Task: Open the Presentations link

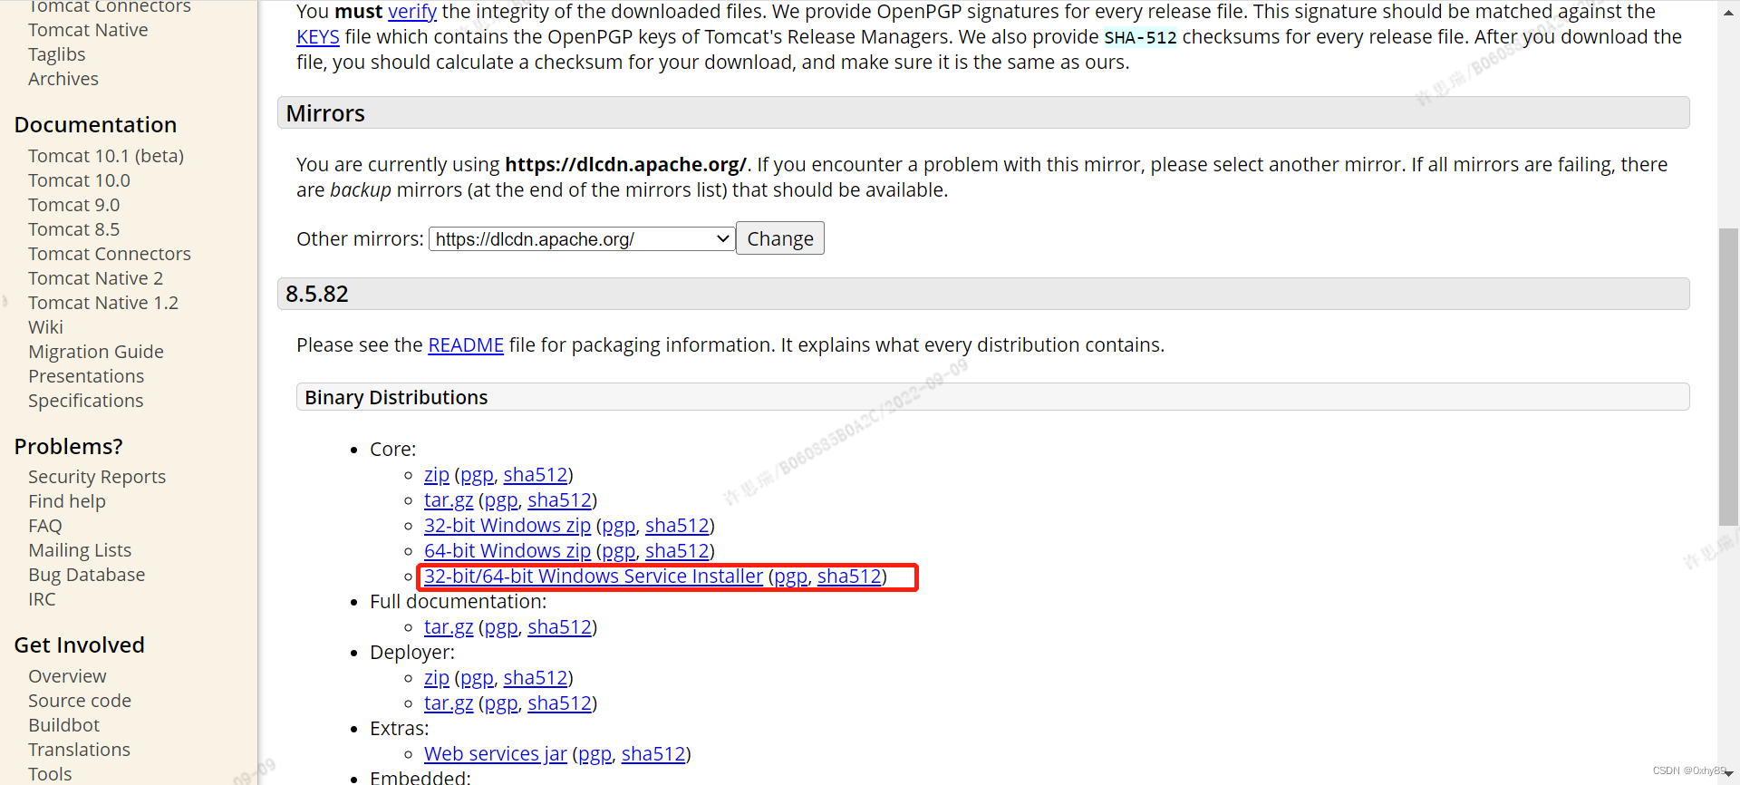Action: (86, 376)
